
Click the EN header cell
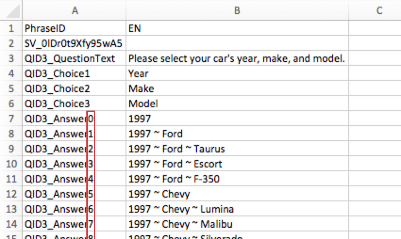click(237, 29)
